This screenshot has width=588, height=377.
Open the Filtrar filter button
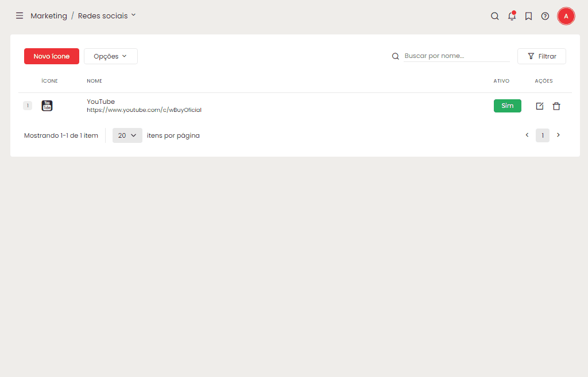point(541,56)
